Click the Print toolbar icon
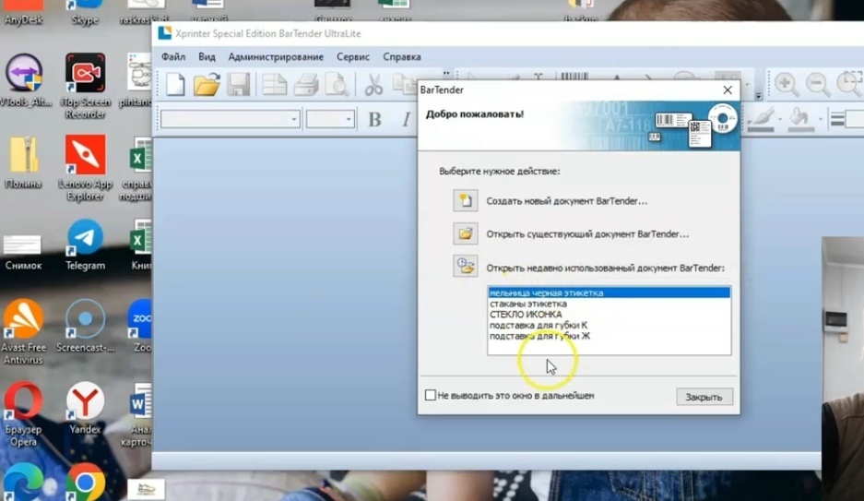This screenshot has width=864, height=501. tap(306, 85)
